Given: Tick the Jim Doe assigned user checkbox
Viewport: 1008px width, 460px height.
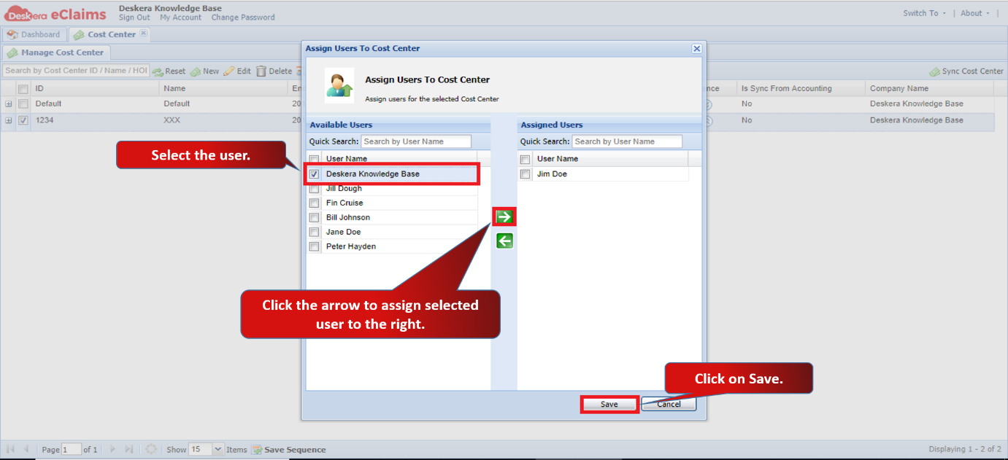Looking at the screenshot, I should pyautogui.click(x=526, y=174).
